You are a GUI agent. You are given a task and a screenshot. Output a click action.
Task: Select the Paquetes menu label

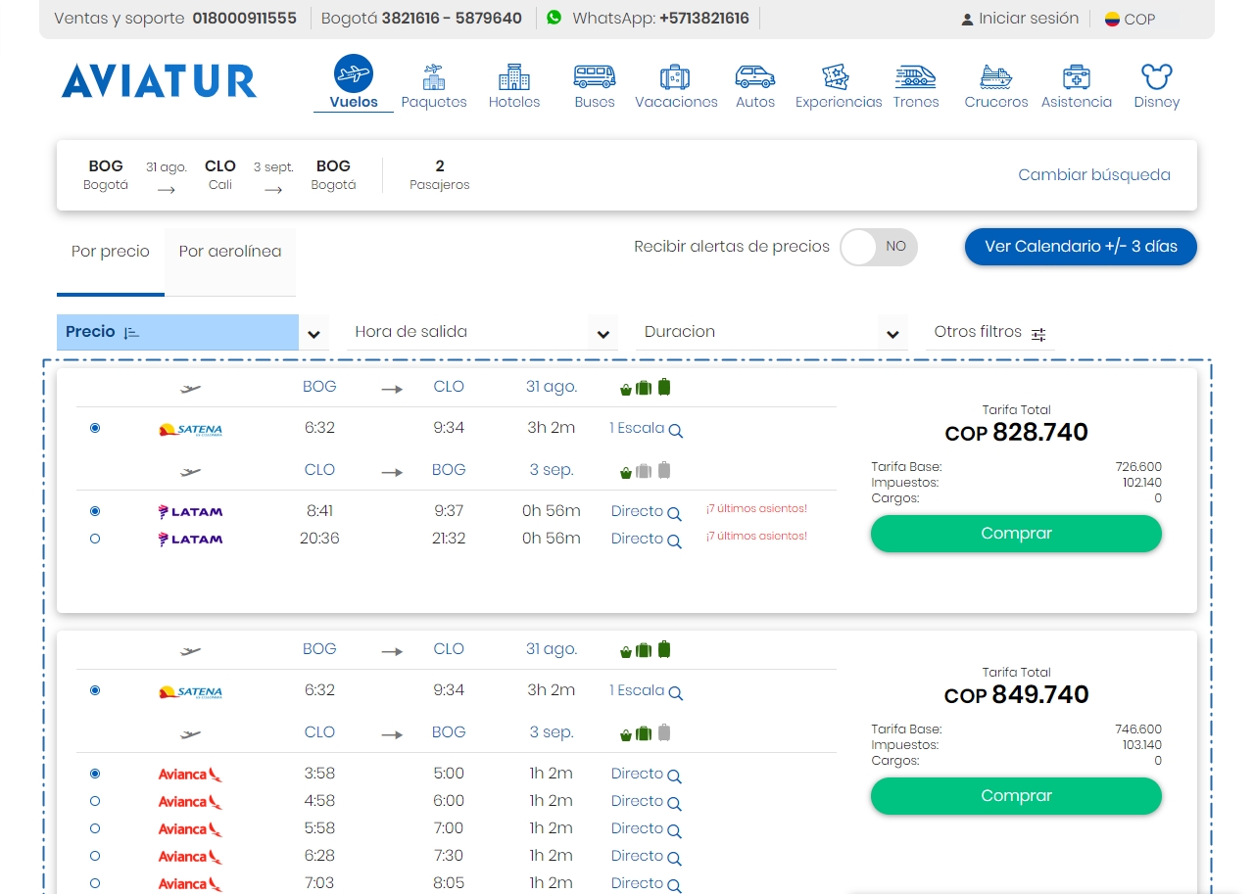pos(434,102)
